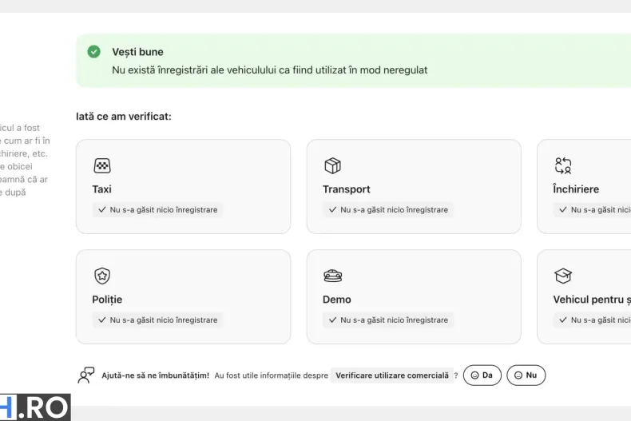631x421 pixels.
Task: Click the Închiriere rental swap icon
Action: tap(563, 165)
